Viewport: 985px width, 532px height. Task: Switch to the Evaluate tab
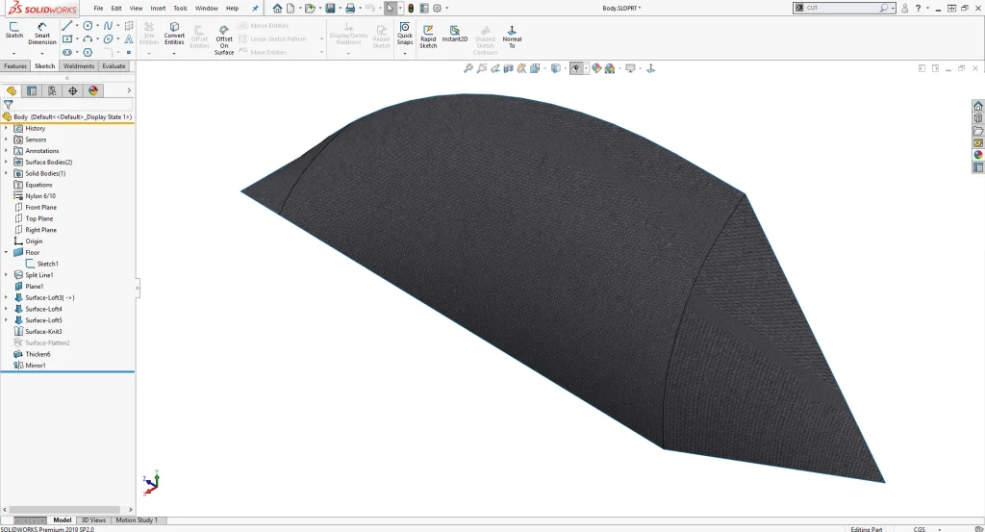[x=114, y=66]
